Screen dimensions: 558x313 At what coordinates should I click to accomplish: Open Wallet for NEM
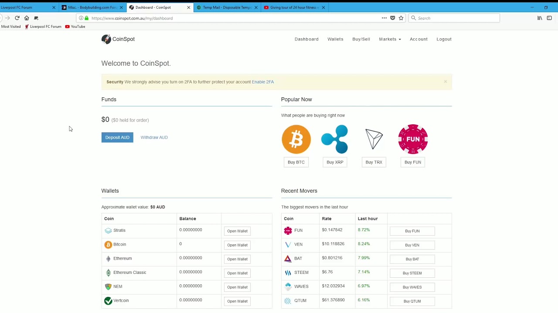pyautogui.click(x=237, y=287)
